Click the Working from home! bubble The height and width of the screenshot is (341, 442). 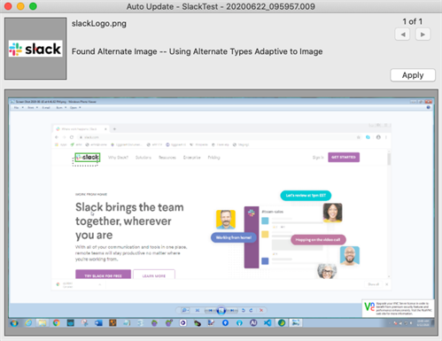click(234, 237)
